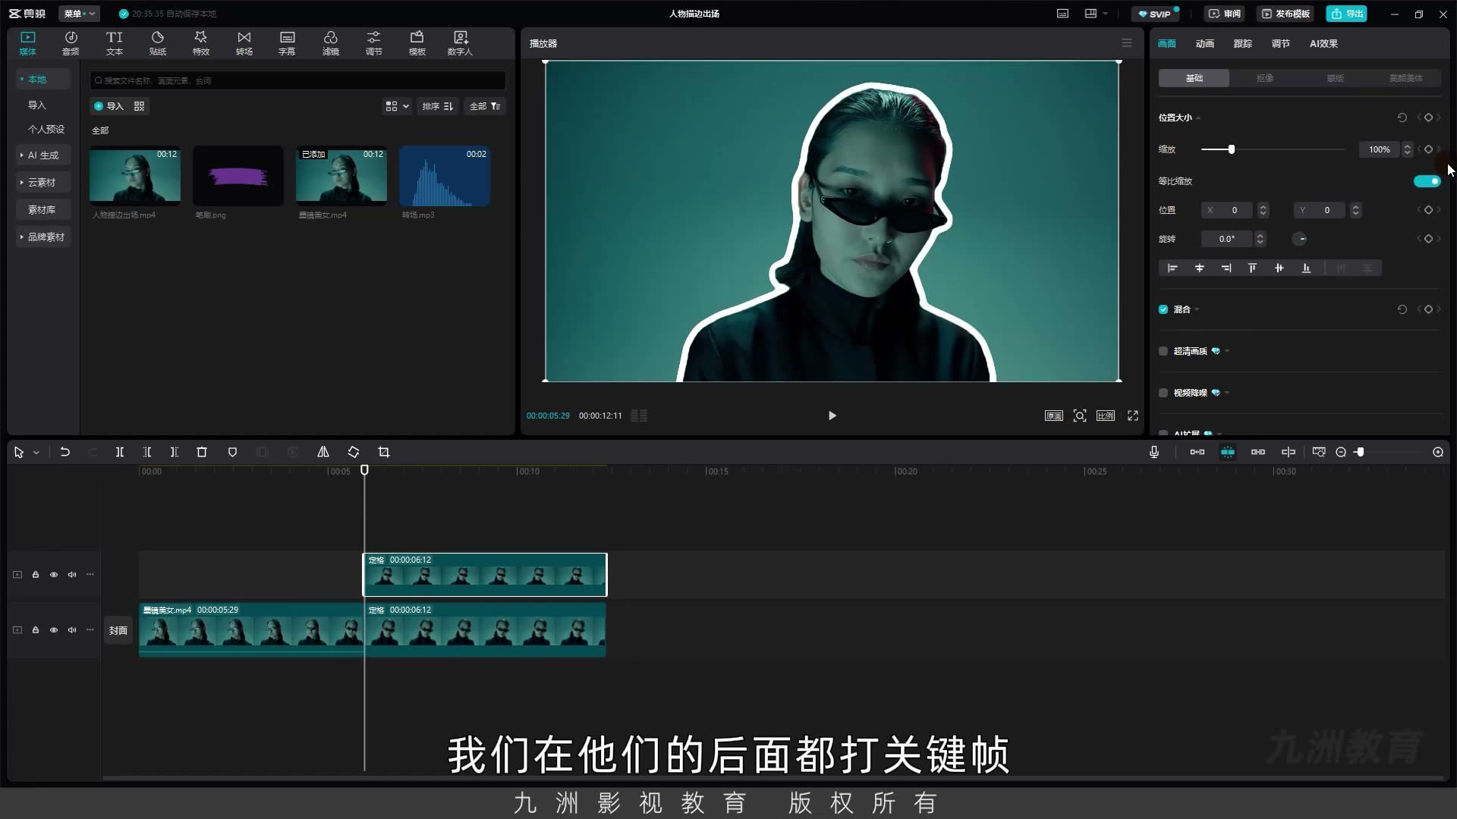Click the microphone record icon
Viewport: 1457px width, 819px height.
pyautogui.click(x=1154, y=452)
